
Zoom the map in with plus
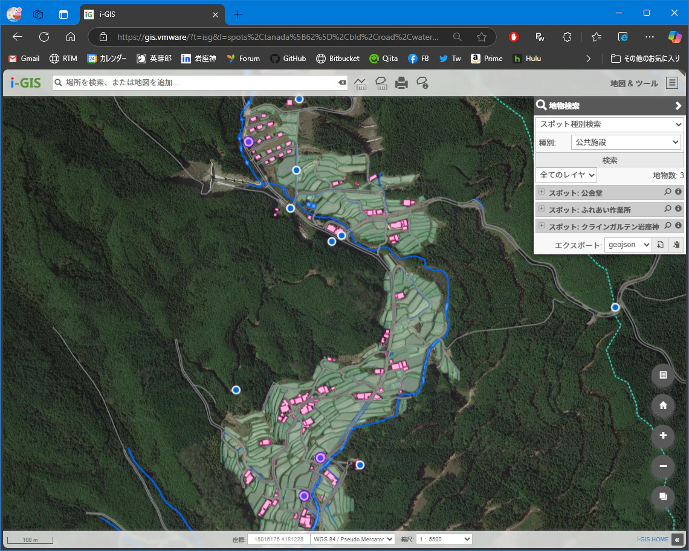coord(663,436)
